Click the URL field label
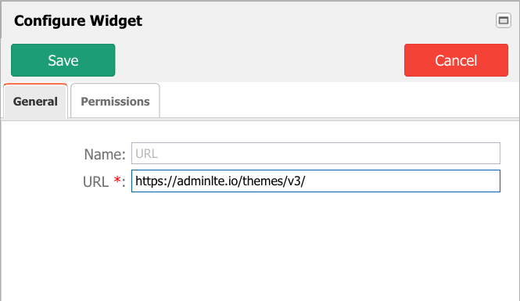Image resolution: width=520 pixels, height=301 pixels. coord(95,182)
